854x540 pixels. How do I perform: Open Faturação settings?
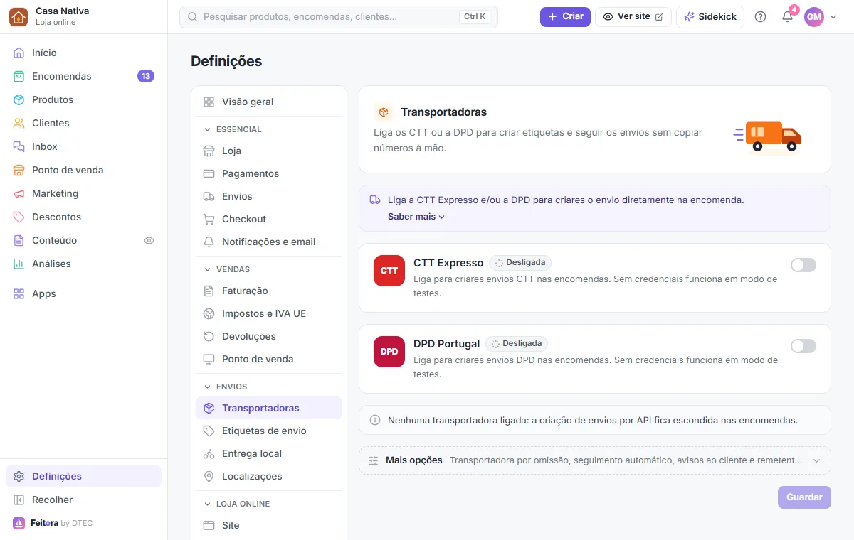coord(269,291)
